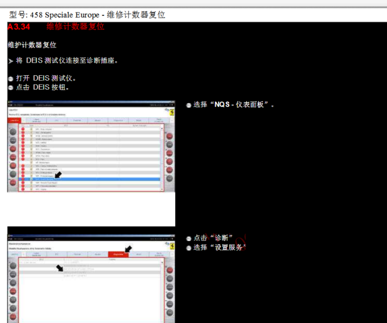Click the ECU list scroll-down arrow in the upper screenshot
The image size is (387, 323).
[162, 189]
